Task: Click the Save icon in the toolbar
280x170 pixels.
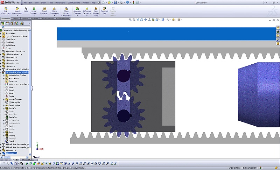Action: [115, 2]
